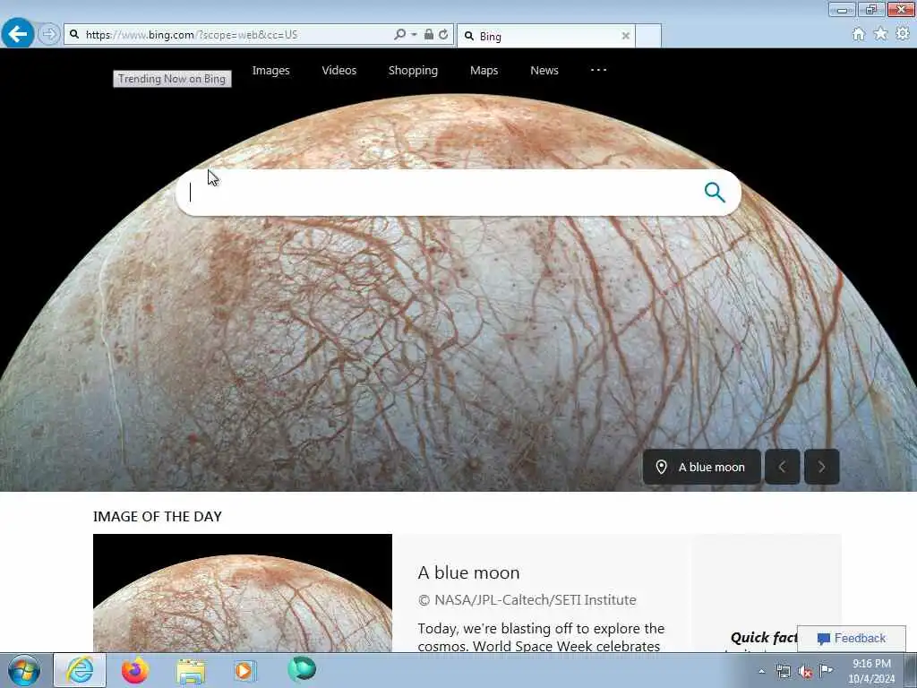This screenshot has width=917, height=688.
Task: Click the muted volume tray icon
Action: coord(805,672)
